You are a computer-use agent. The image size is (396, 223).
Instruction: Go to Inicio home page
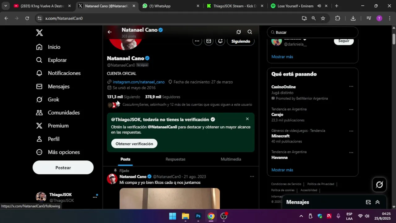click(48, 47)
